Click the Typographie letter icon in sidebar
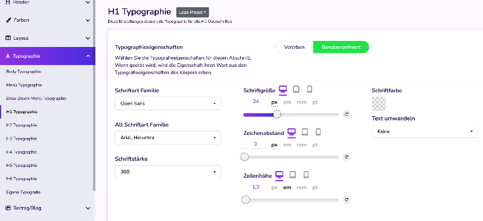Screen dimensions: 483x221 pos(8,56)
